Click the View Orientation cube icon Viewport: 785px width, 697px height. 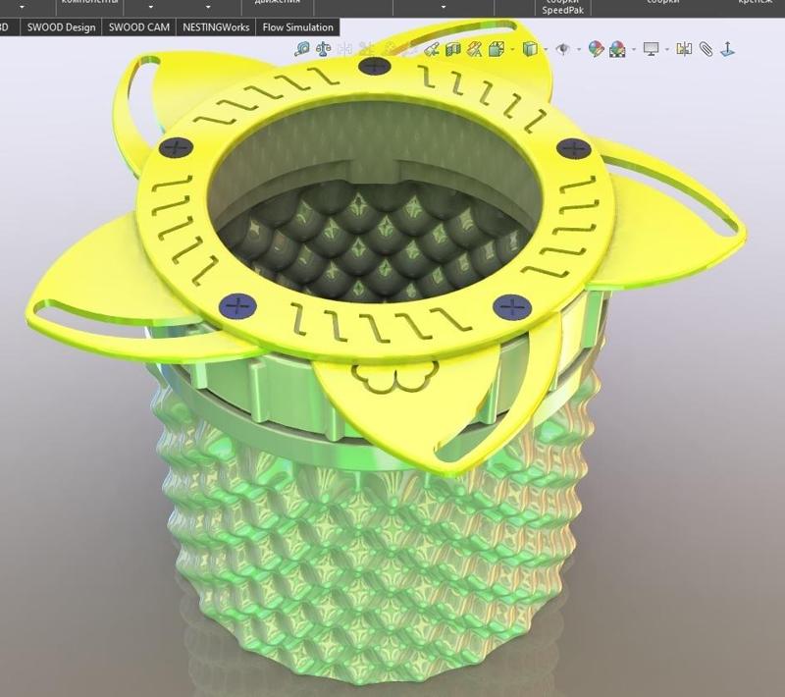click(497, 49)
